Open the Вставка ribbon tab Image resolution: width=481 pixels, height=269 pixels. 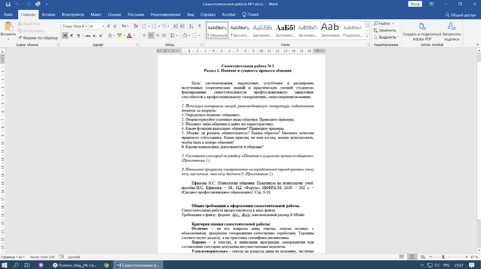pyautogui.click(x=48, y=15)
